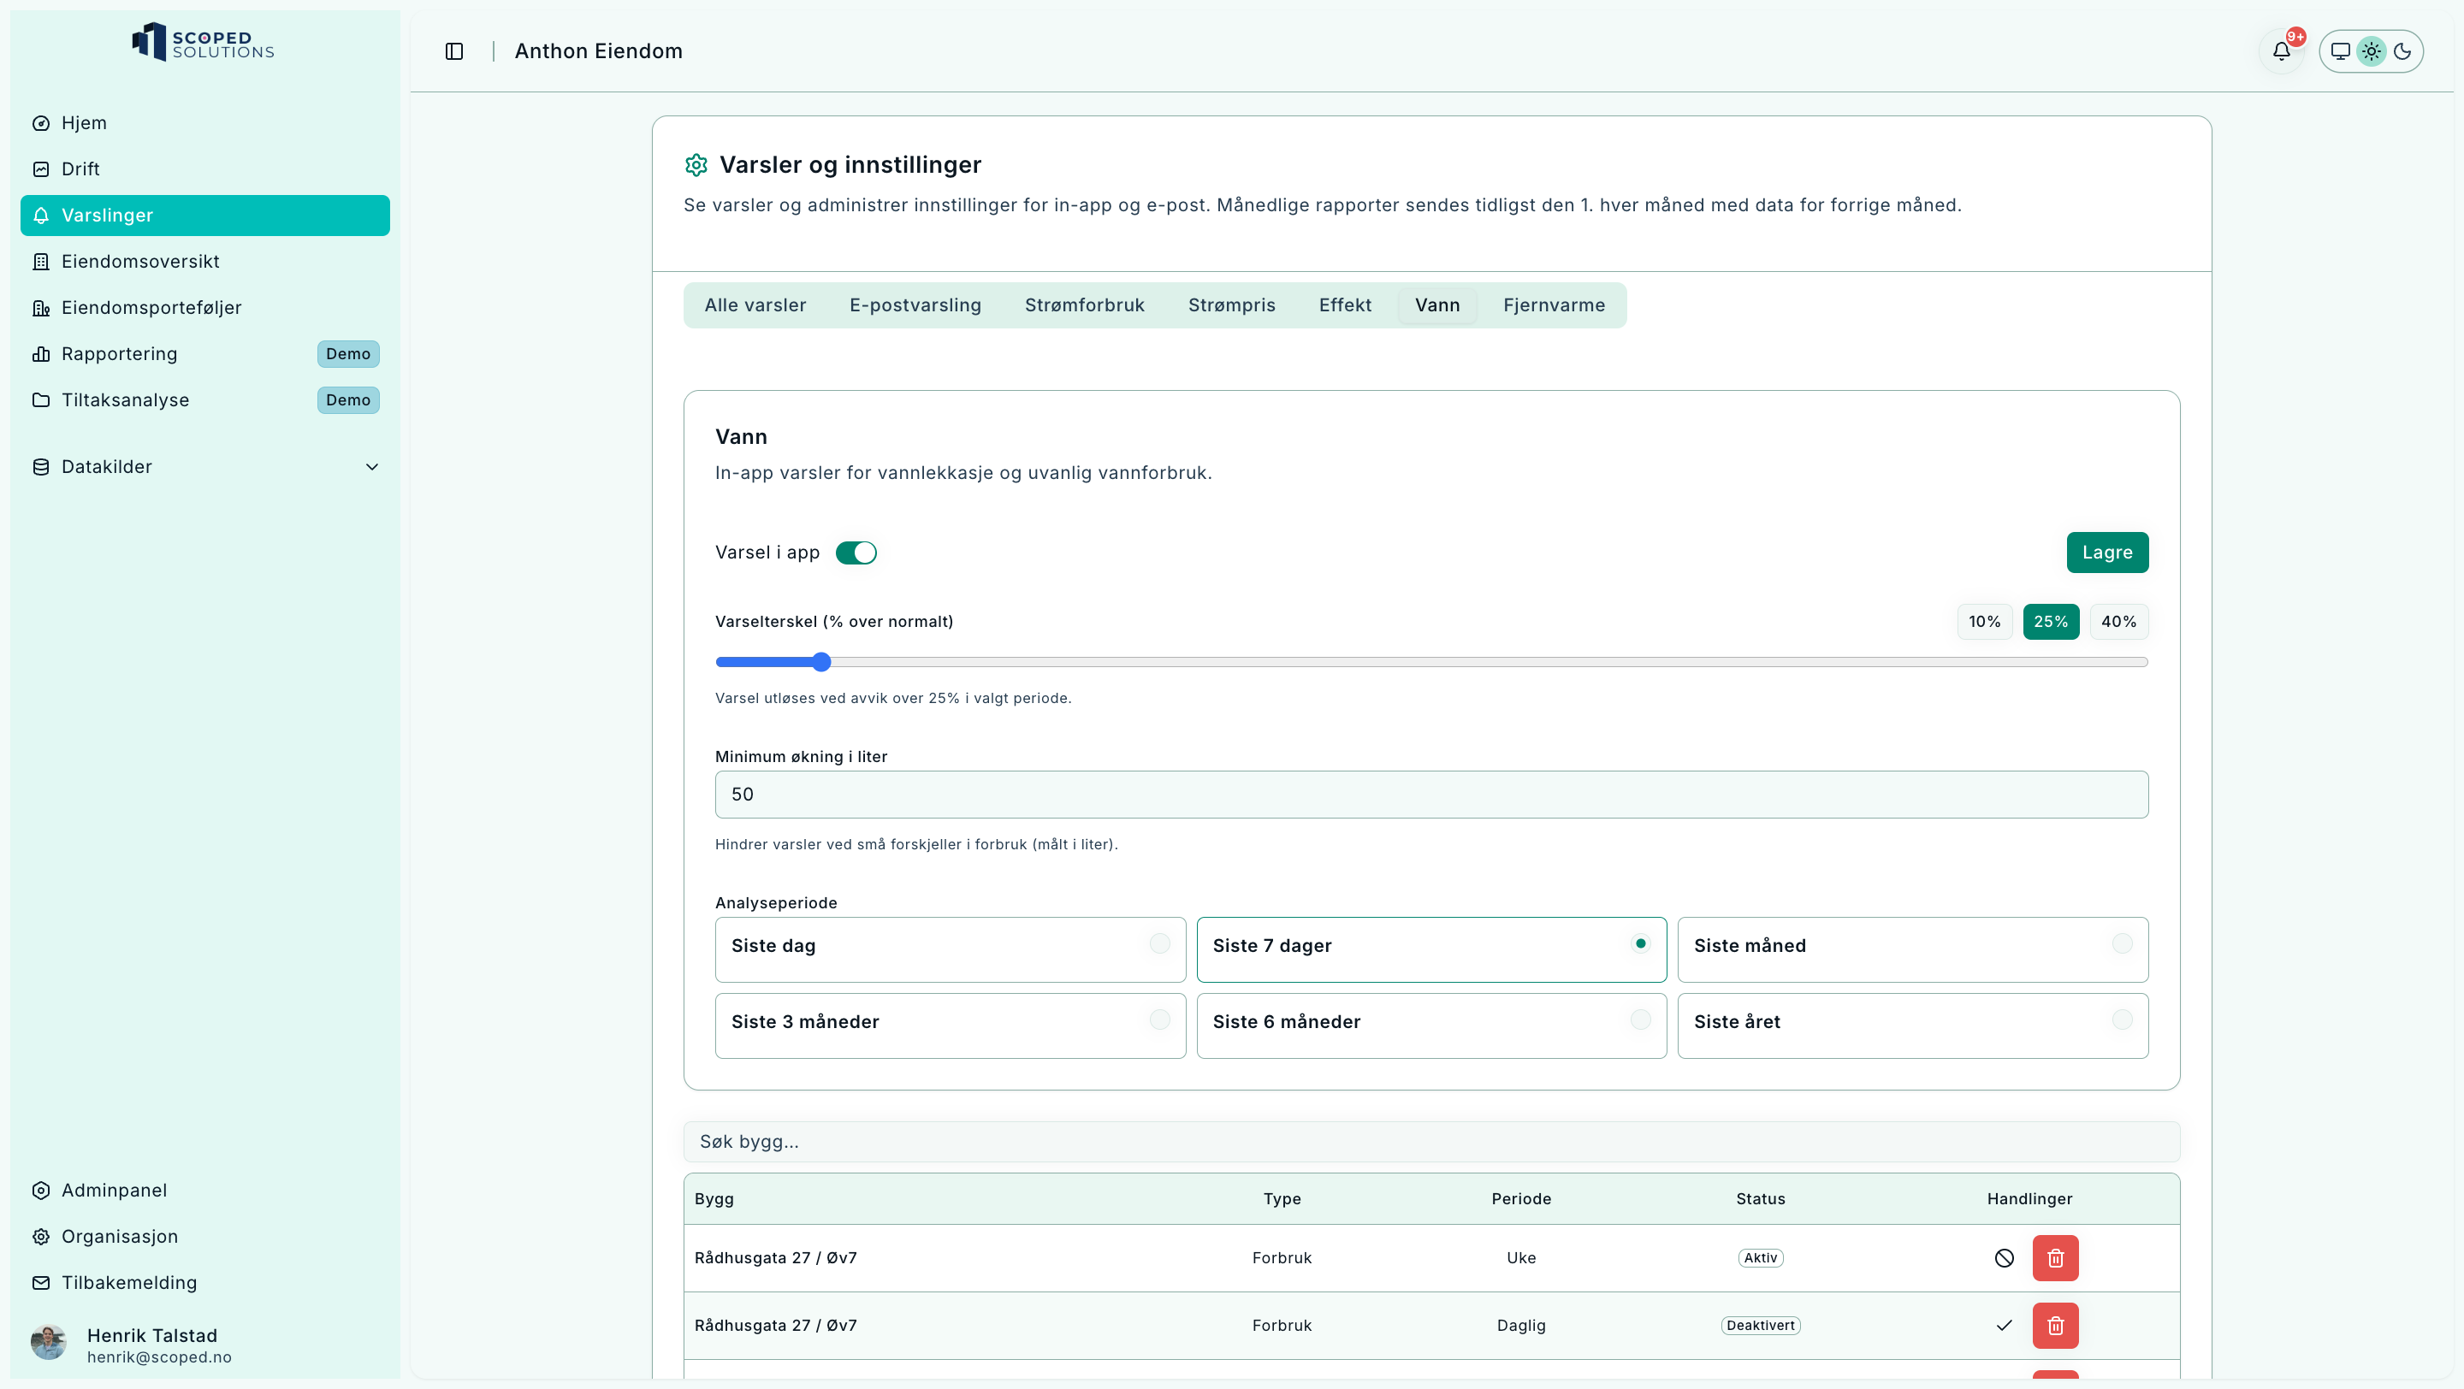2464x1389 pixels.
Task: Toggle the Varsel i app switch
Action: tap(856, 553)
